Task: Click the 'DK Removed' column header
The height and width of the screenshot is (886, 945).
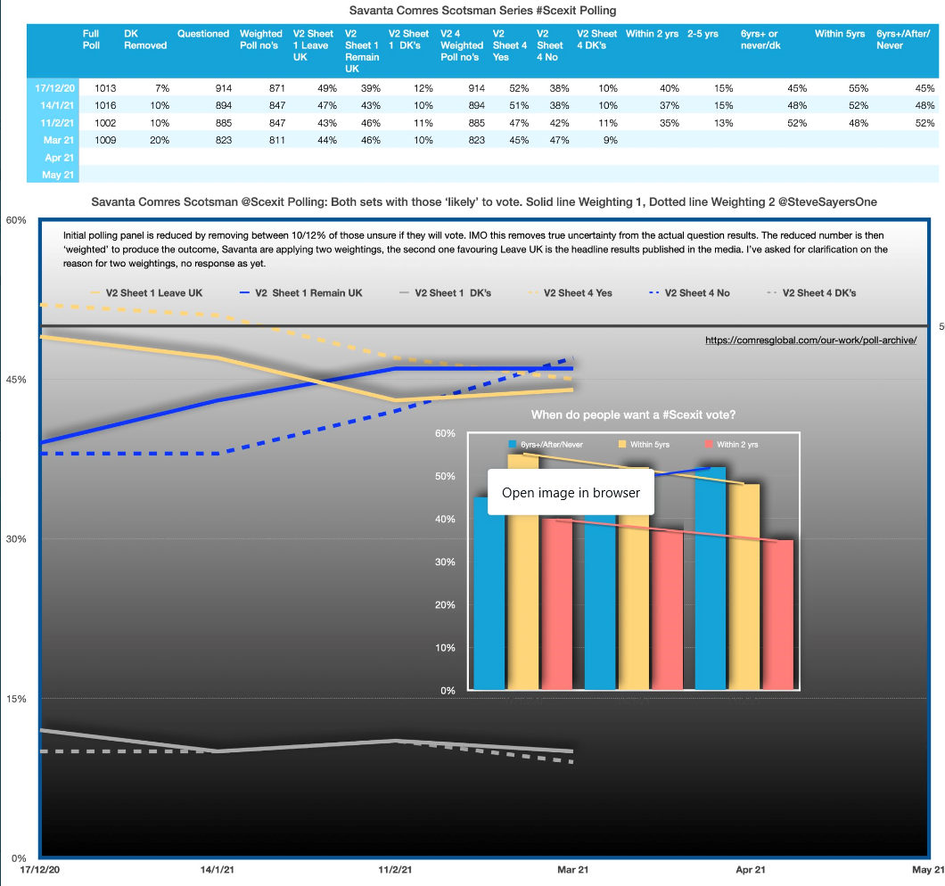Action: [145, 39]
